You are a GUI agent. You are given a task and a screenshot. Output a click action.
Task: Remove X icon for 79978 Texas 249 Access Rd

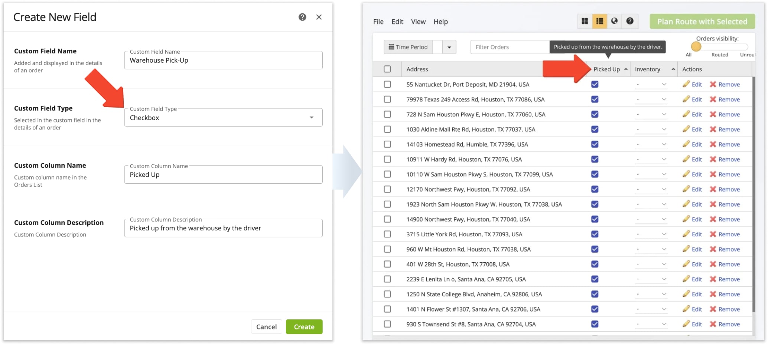click(x=713, y=99)
